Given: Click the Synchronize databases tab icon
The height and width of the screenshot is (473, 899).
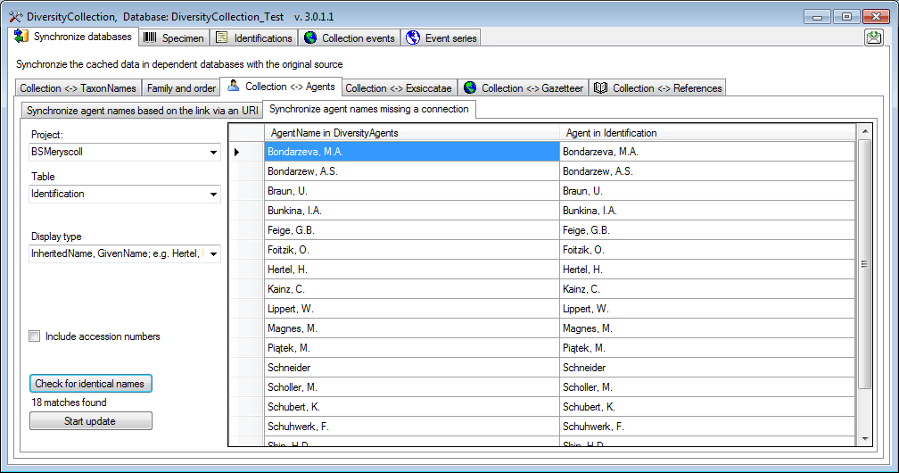Looking at the screenshot, I should 21,37.
